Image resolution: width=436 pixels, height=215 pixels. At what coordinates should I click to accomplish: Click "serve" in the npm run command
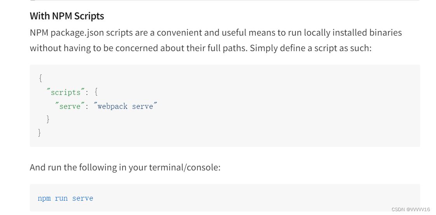coord(83,199)
